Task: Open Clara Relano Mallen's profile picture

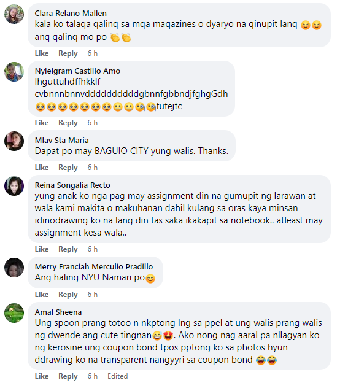Action: [x=14, y=14]
